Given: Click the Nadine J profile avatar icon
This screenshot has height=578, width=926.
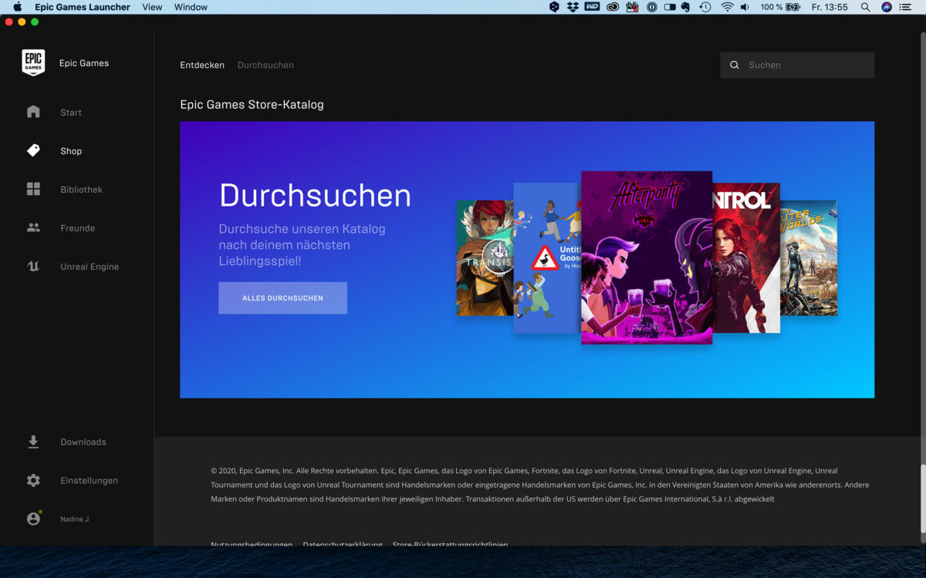Looking at the screenshot, I should (33, 519).
